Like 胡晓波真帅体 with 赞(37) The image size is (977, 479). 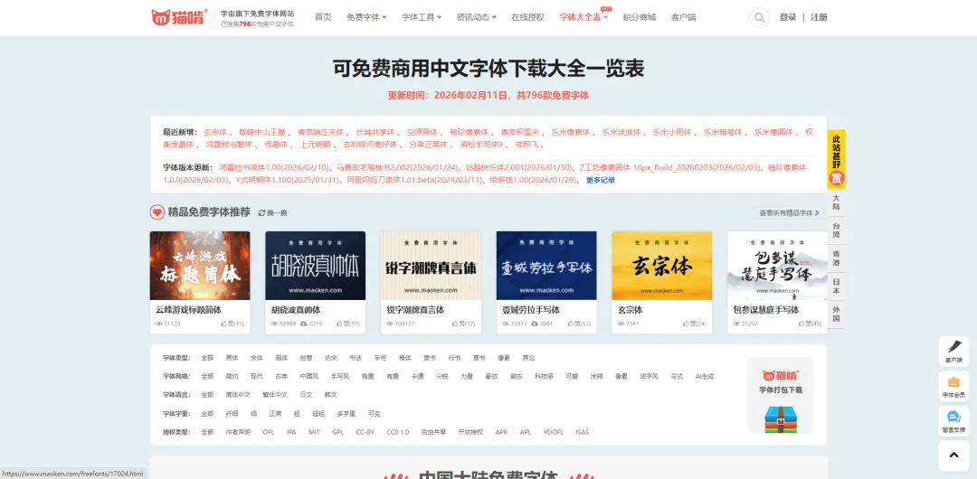[x=347, y=324]
